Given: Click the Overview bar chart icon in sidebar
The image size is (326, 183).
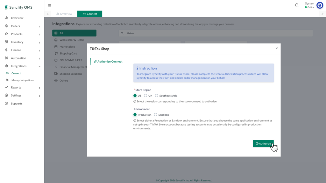Looking at the screenshot, I should [x=6, y=18].
